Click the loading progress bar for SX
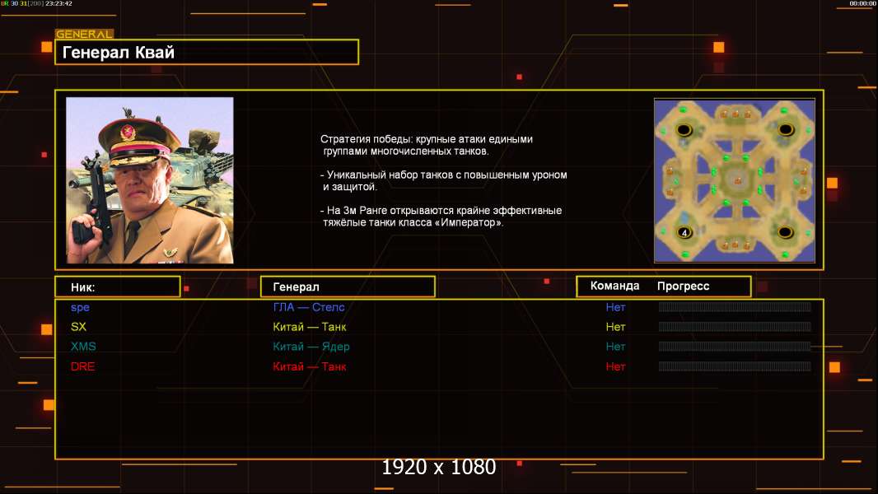This screenshot has width=878, height=494. pos(735,326)
